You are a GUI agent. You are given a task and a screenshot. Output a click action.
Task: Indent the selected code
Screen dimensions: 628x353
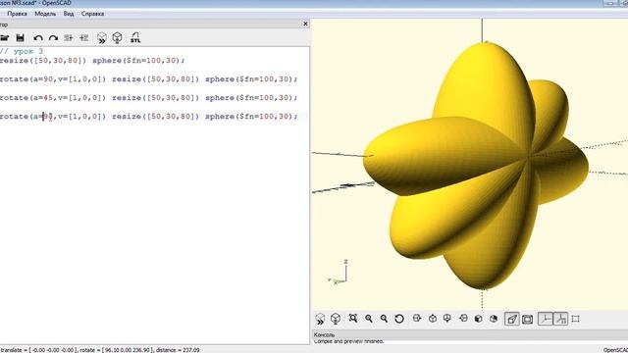83,38
